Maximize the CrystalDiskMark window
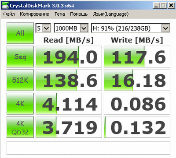Image resolution: width=176 pixels, height=158 pixels. [x=163, y=6]
